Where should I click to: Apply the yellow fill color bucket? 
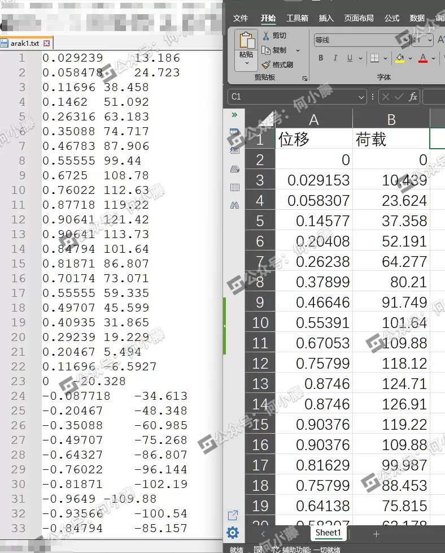coord(400,58)
